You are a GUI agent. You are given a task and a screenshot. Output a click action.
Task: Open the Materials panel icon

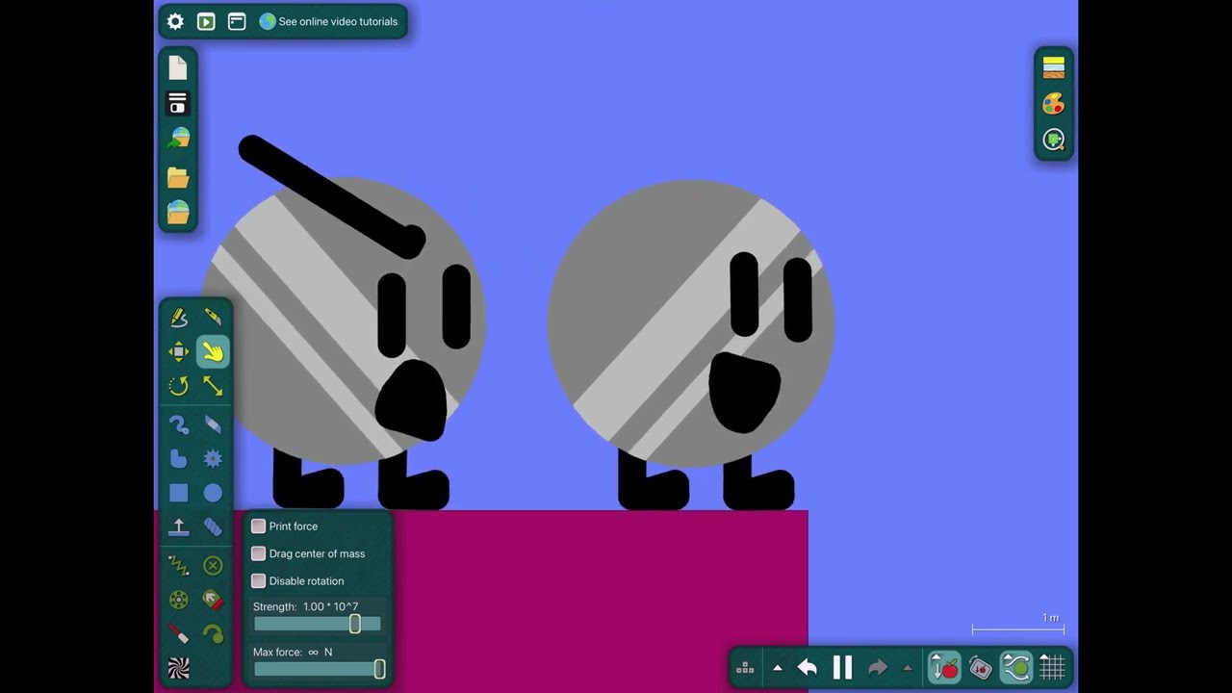(x=1054, y=67)
